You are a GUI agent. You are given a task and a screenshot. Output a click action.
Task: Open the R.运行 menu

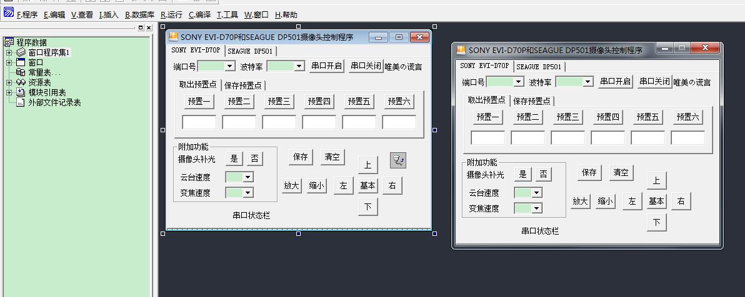tap(171, 15)
